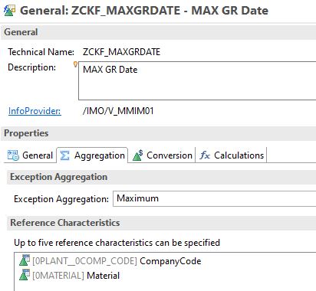
Task: Click the characteristic icon next to Material
Action: 25,275
